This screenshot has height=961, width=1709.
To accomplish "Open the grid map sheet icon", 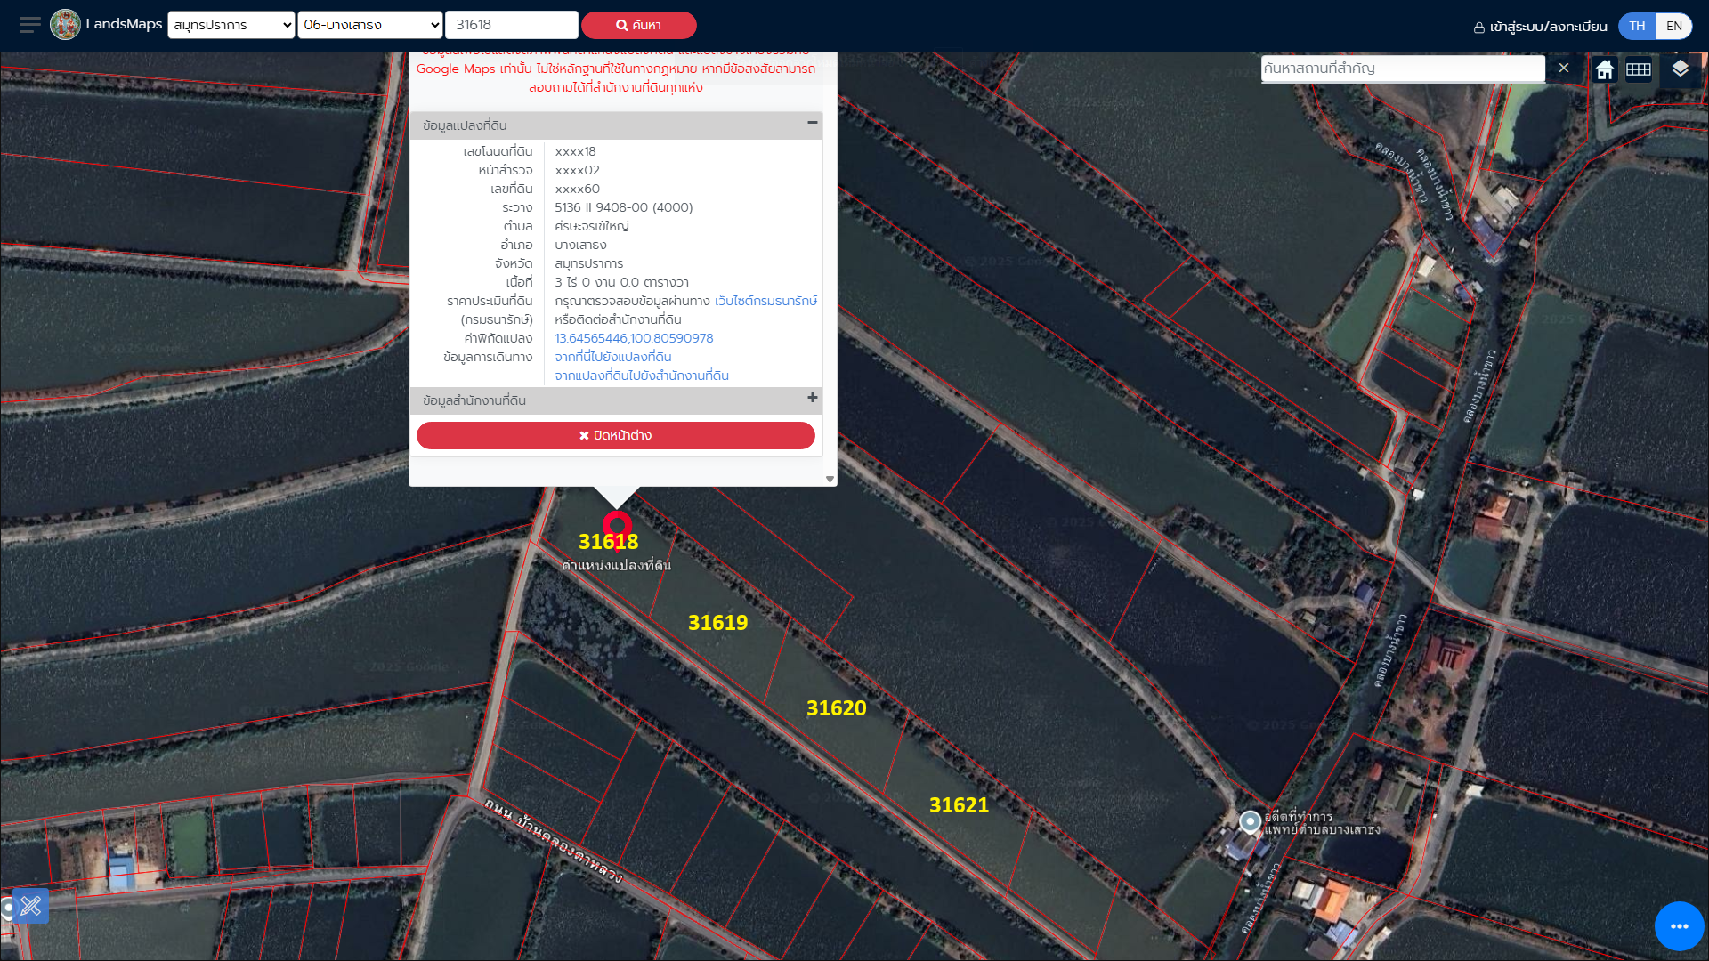I will coord(1639,69).
